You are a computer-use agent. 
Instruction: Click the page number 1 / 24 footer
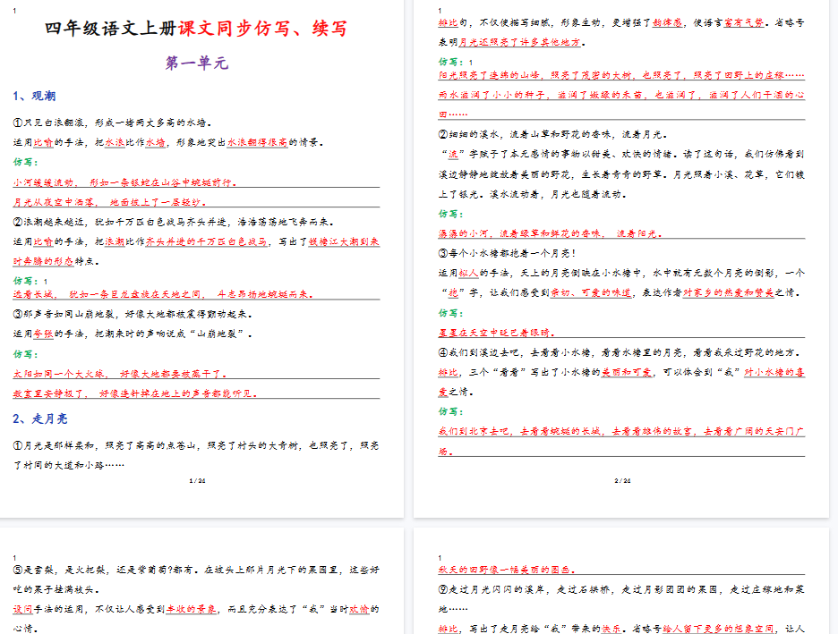197,481
